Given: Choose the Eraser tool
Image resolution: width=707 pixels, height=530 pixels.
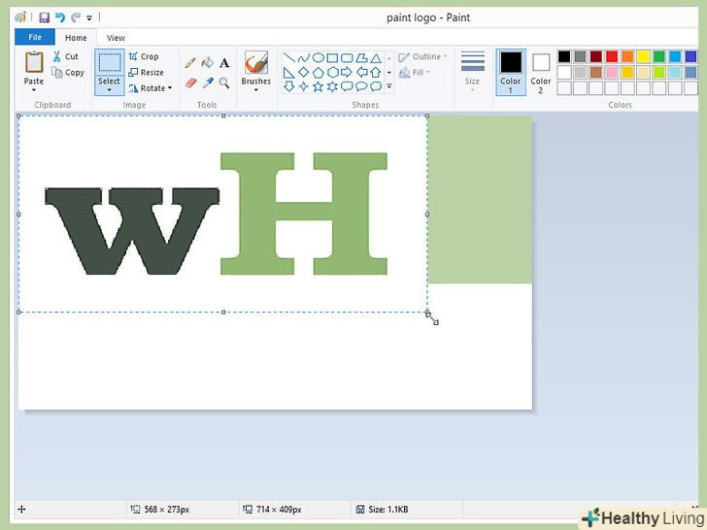Looking at the screenshot, I should coord(190,83).
